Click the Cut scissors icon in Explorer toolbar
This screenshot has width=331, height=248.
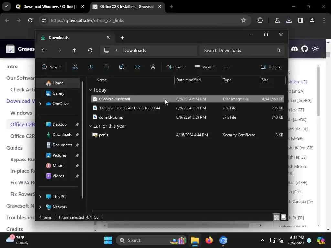(x=75, y=67)
